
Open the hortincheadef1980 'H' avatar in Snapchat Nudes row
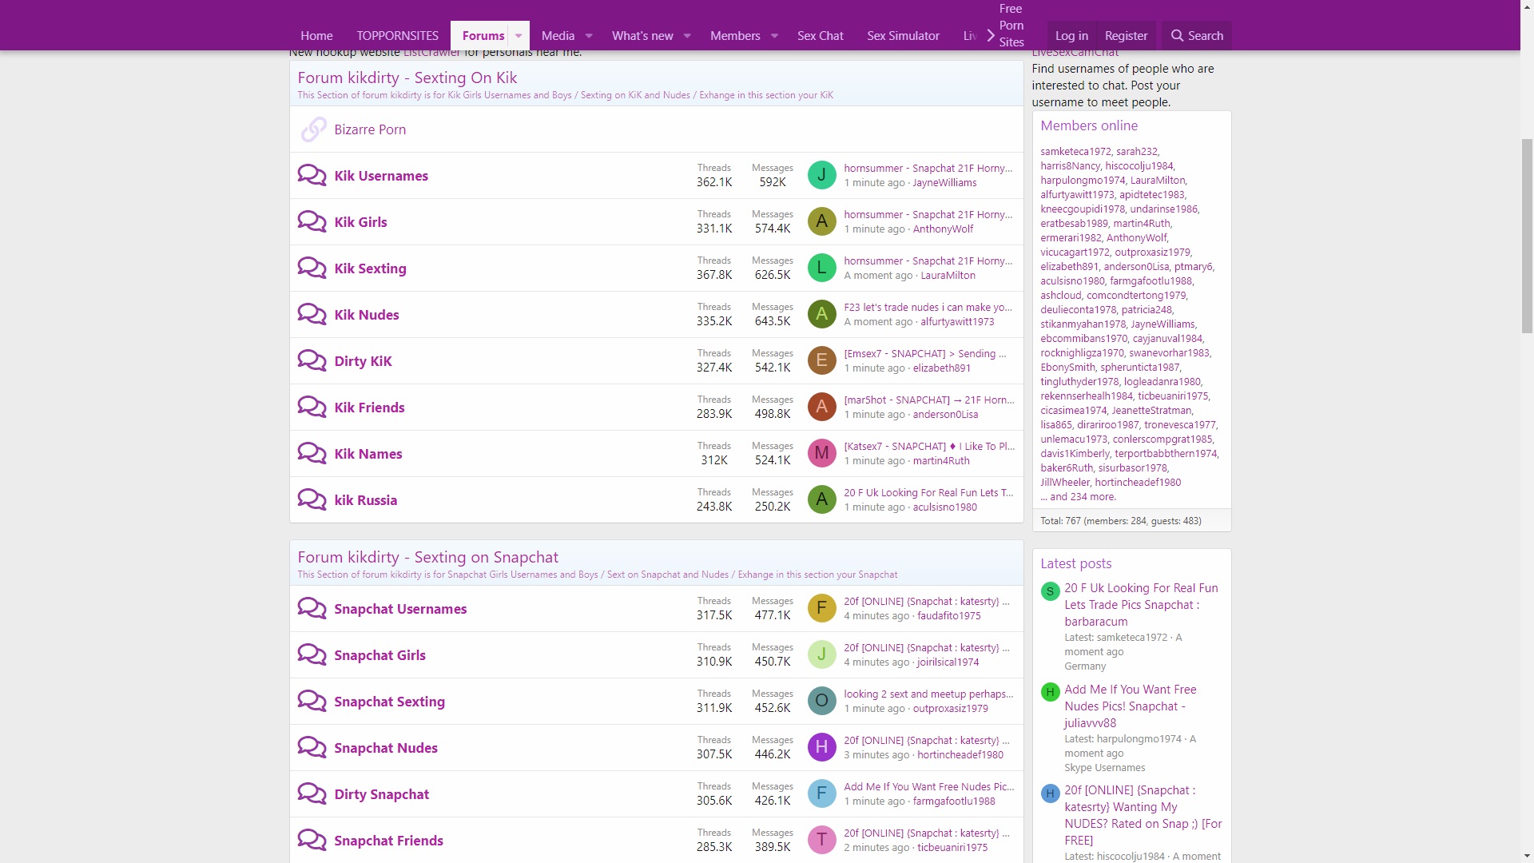(x=821, y=747)
